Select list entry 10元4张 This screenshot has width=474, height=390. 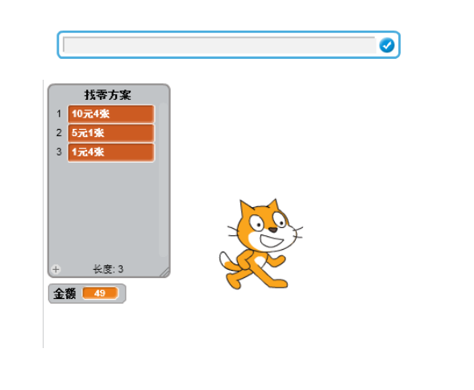pos(111,114)
